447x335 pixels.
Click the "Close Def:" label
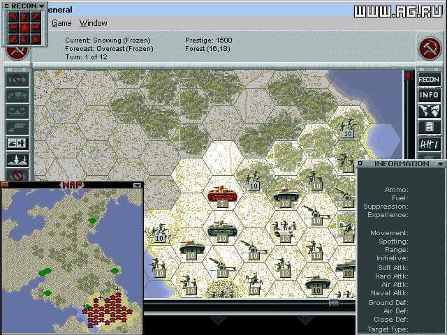point(391,320)
